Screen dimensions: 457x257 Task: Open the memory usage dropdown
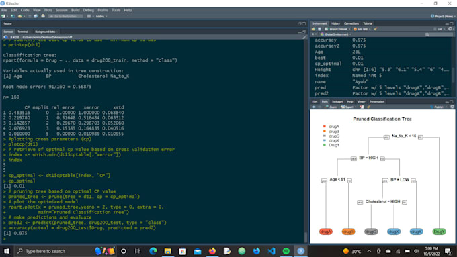point(362,29)
